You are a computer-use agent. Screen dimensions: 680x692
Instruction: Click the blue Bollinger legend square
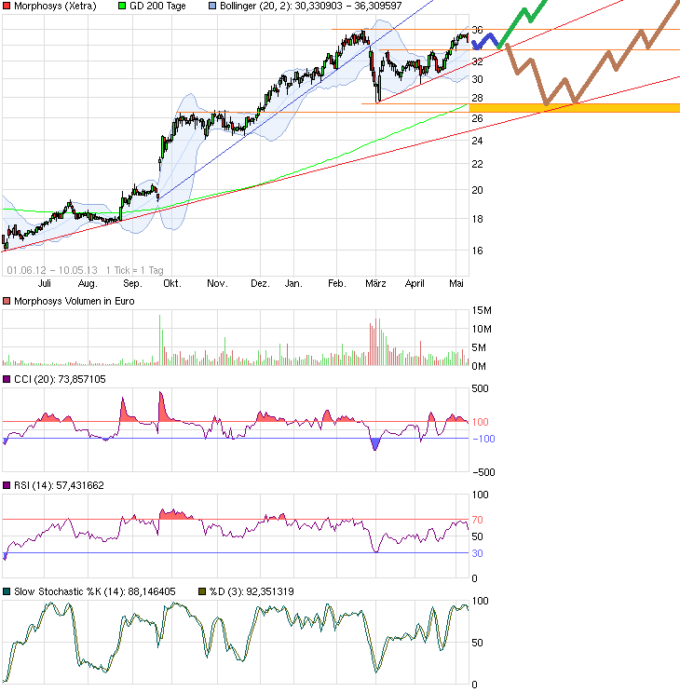point(211,7)
